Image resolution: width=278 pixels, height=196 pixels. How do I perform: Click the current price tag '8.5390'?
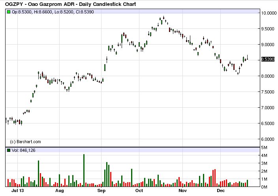(268, 59)
